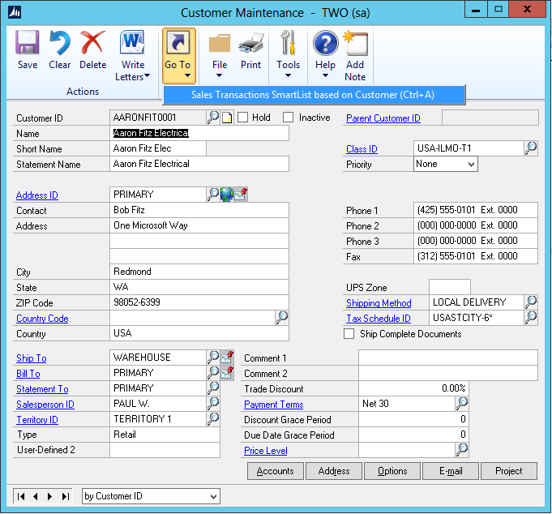Expand the Help menu arrow

tap(325, 75)
